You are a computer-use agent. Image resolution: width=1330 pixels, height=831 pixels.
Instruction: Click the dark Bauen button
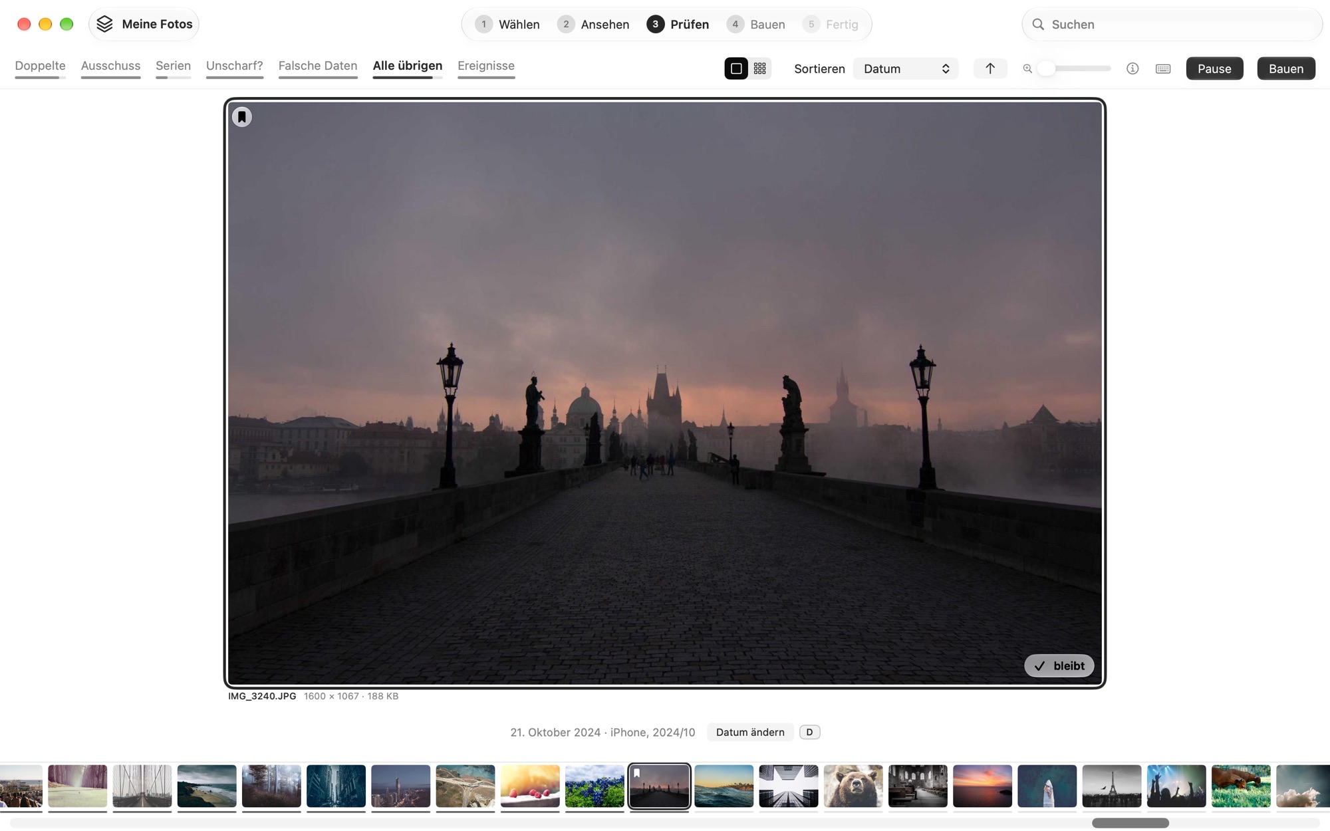1286,68
